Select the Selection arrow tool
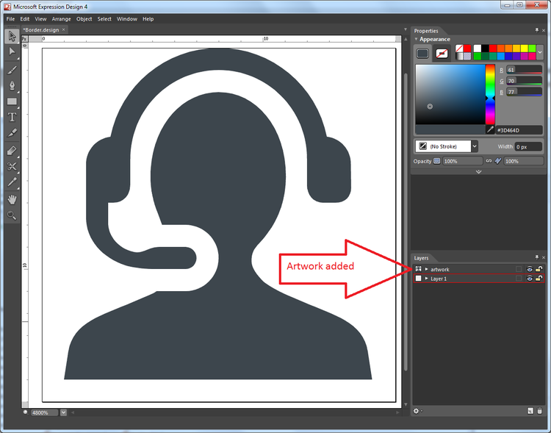The height and width of the screenshot is (433, 551). 12,36
